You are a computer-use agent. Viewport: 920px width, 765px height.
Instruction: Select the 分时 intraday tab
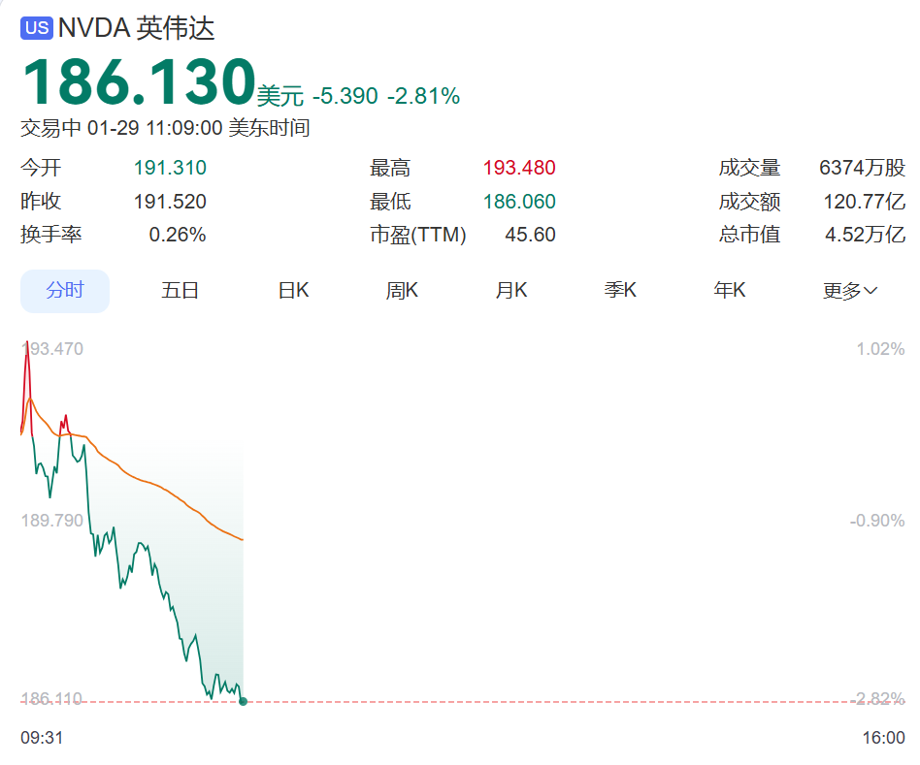65,291
